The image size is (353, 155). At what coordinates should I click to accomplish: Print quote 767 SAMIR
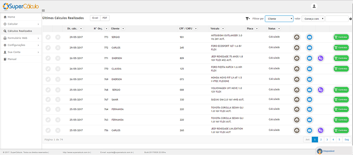point(297,99)
